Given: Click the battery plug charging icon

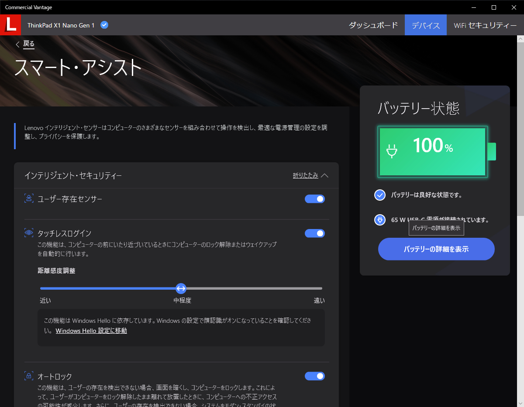Looking at the screenshot, I should pos(392,151).
